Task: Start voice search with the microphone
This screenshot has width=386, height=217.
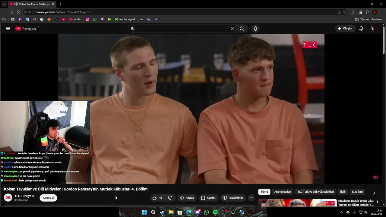Action: tap(255, 29)
